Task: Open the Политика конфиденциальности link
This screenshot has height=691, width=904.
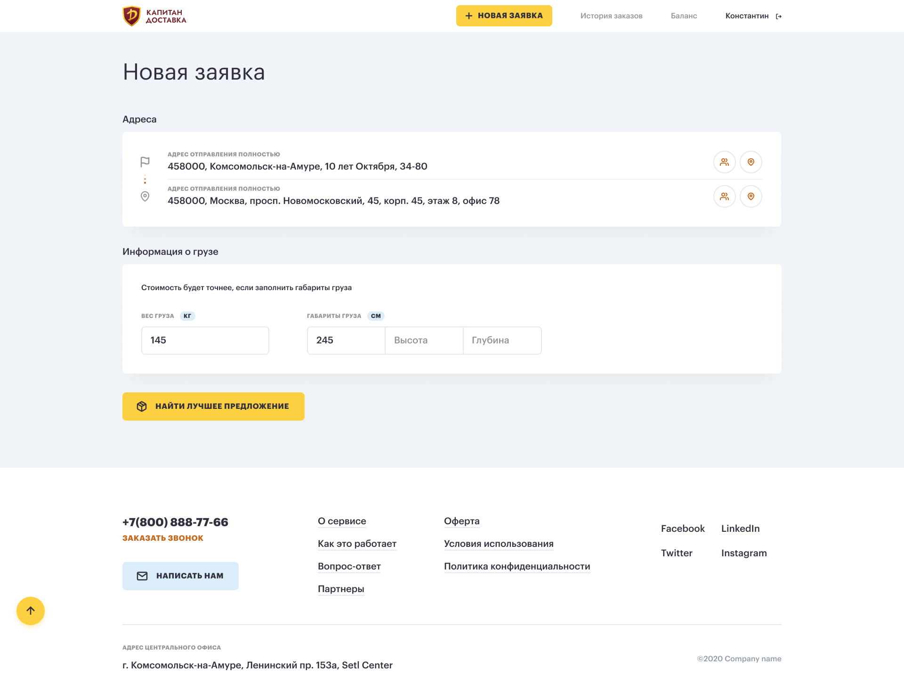Action: 517,566
